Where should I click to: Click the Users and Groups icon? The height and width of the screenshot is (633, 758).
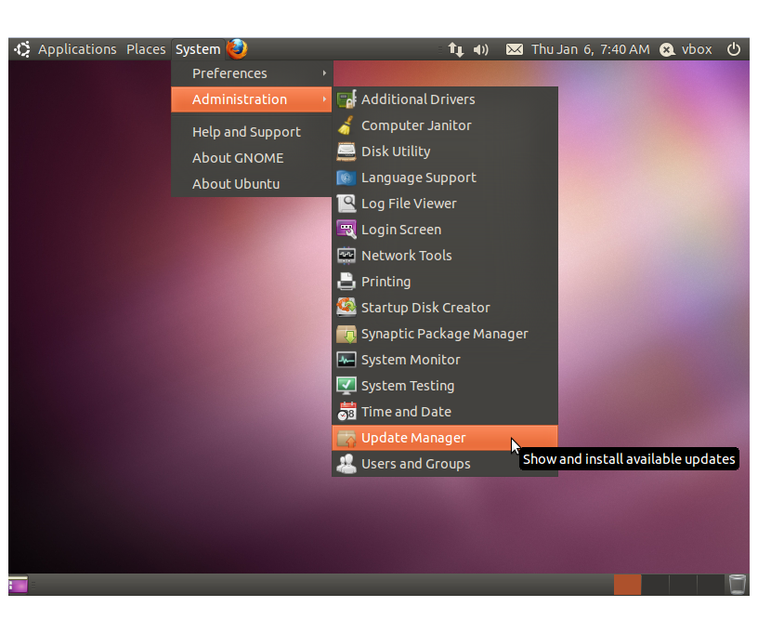346,464
